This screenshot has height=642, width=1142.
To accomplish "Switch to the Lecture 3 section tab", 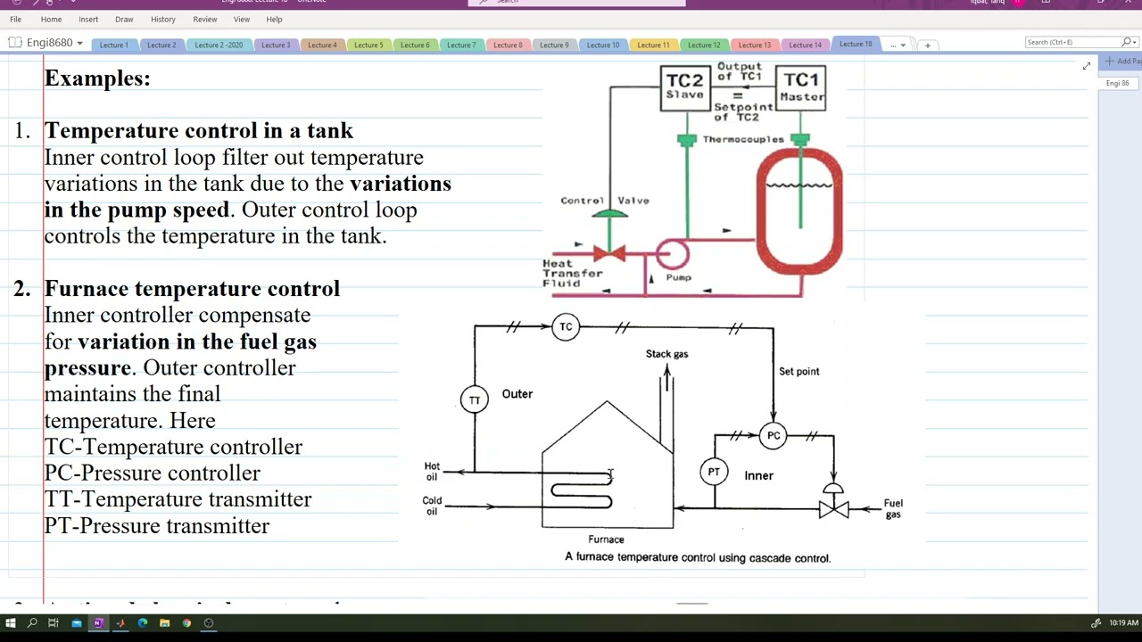I will click(x=276, y=45).
